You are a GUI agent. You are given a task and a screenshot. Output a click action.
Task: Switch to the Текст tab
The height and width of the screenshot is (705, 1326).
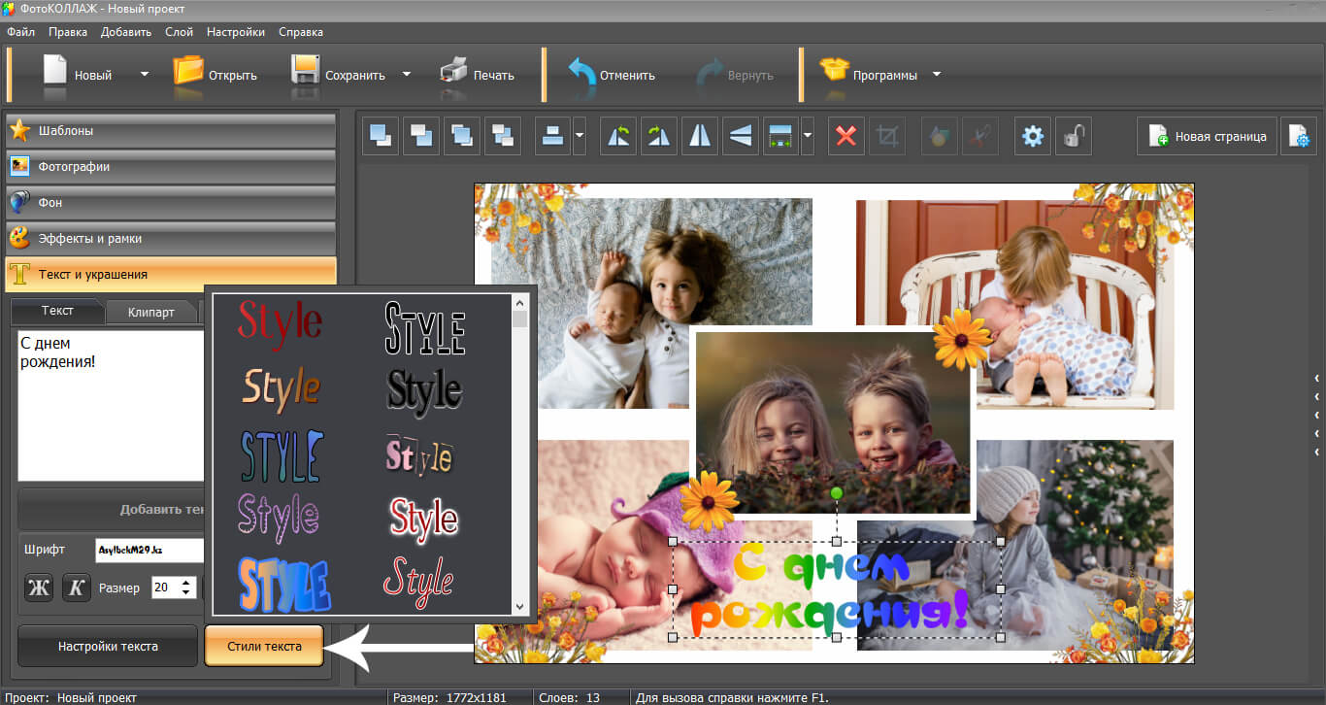point(57,311)
